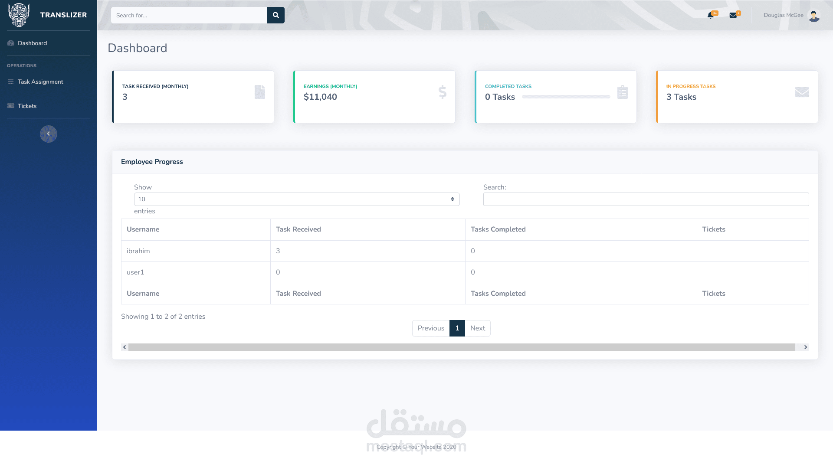Click the ibrahim username cell
Viewport: 833px width, 464px height.
[196, 251]
